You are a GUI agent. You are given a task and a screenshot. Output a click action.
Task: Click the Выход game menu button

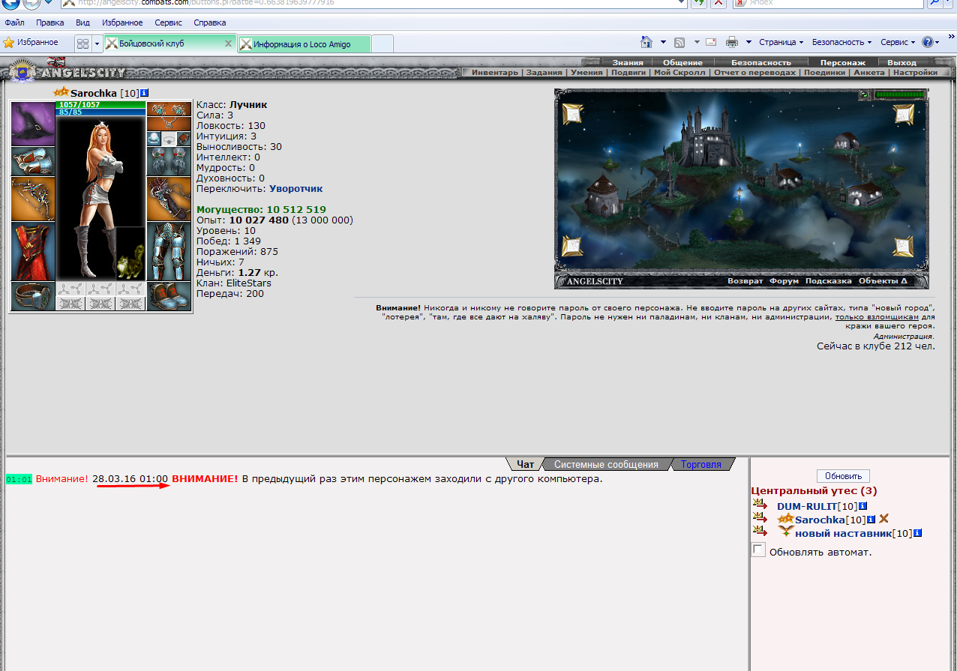pyautogui.click(x=901, y=63)
